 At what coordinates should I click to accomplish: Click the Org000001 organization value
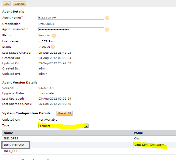pos(46,24)
